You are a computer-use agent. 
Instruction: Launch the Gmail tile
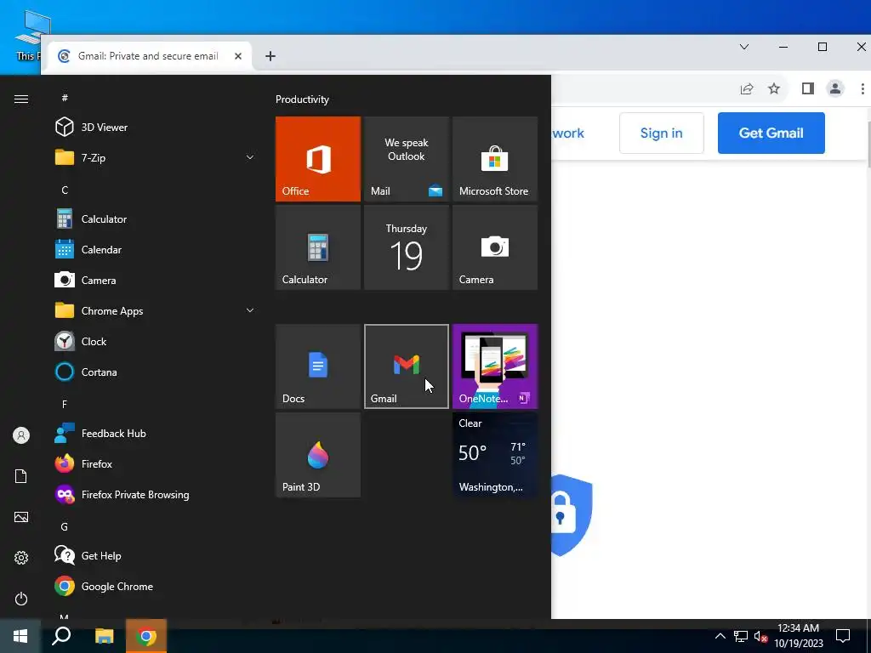tap(406, 366)
